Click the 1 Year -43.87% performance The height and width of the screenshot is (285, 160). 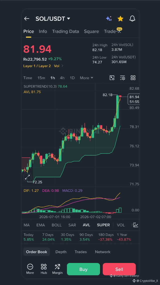pyautogui.click(x=124, y=237)
